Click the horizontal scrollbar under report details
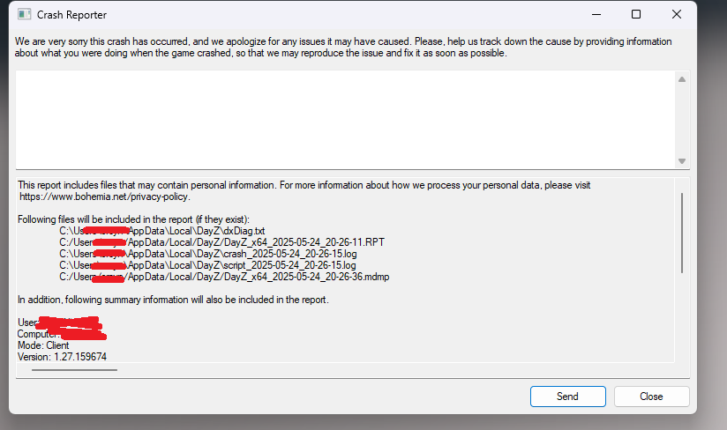 point(74,370)
